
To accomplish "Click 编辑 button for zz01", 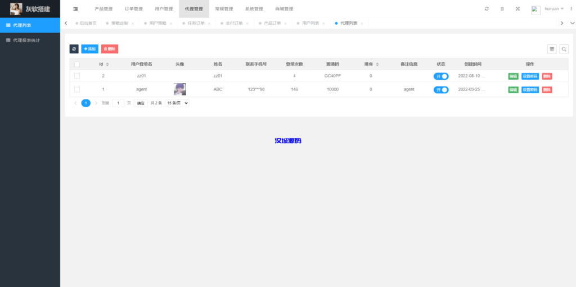I will (x=513, y=76).
